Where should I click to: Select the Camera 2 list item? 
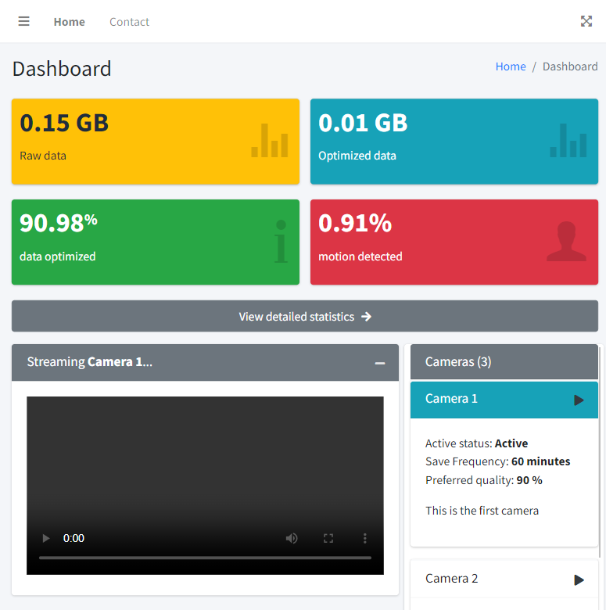[504, 579]
